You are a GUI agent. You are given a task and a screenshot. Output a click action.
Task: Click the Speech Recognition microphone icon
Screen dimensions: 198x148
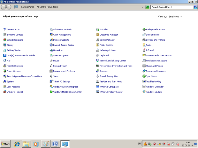(98, 76)
